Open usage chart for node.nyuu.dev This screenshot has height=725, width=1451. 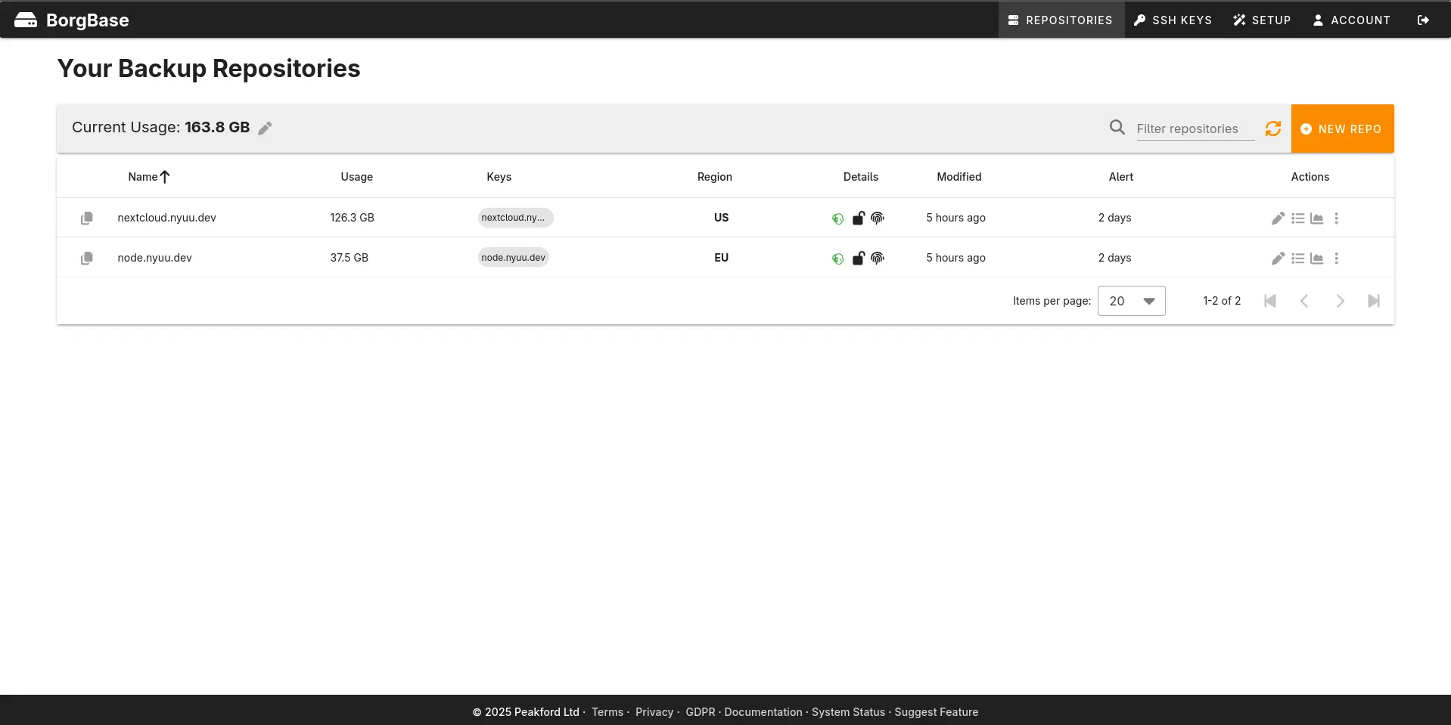point(1317,259)
